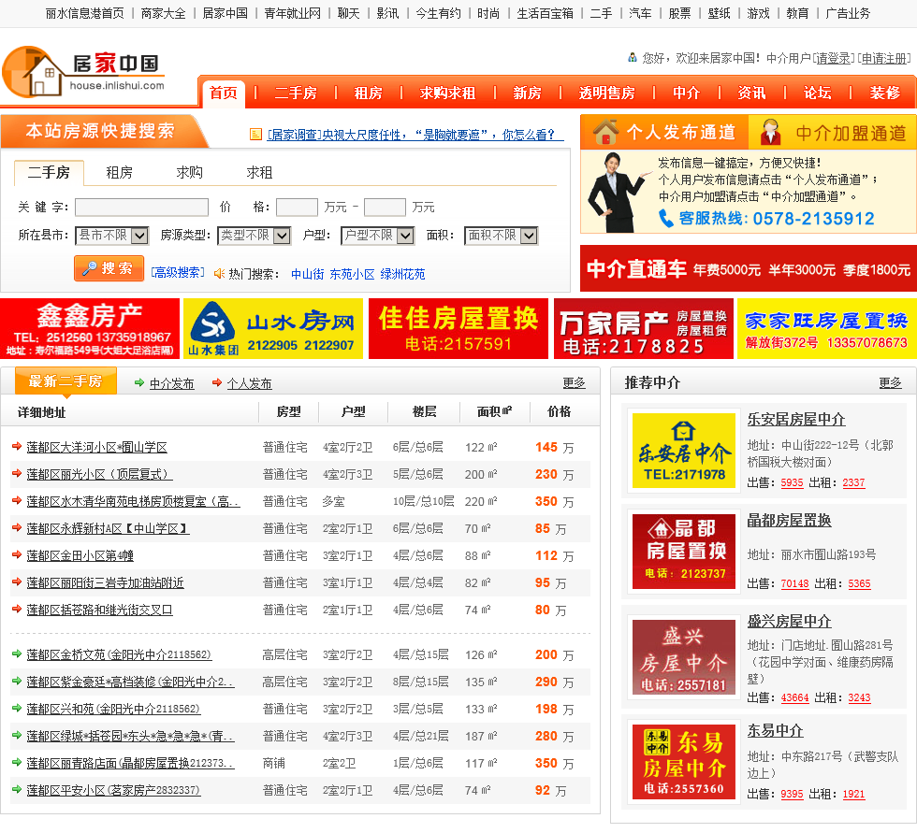Viewport: 917px width, 833px height.
Task: Click the agent avatar icon in 中介加盟通道
Action: 770,133
